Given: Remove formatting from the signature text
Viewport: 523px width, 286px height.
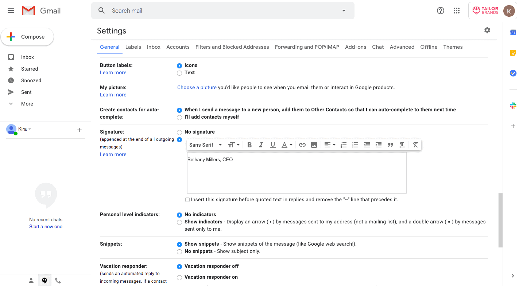Looking at the screenshot, I should 415,145.
